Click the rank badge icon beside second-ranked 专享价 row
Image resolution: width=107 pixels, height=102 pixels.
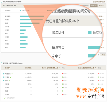pos(4,77)
